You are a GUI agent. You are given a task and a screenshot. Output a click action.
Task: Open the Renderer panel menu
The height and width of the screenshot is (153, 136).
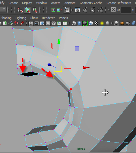tap(48, 18)
